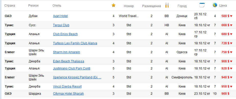
Task: Open the Citymax Hotel Sharjah link
Action: (x=68, y=94)
